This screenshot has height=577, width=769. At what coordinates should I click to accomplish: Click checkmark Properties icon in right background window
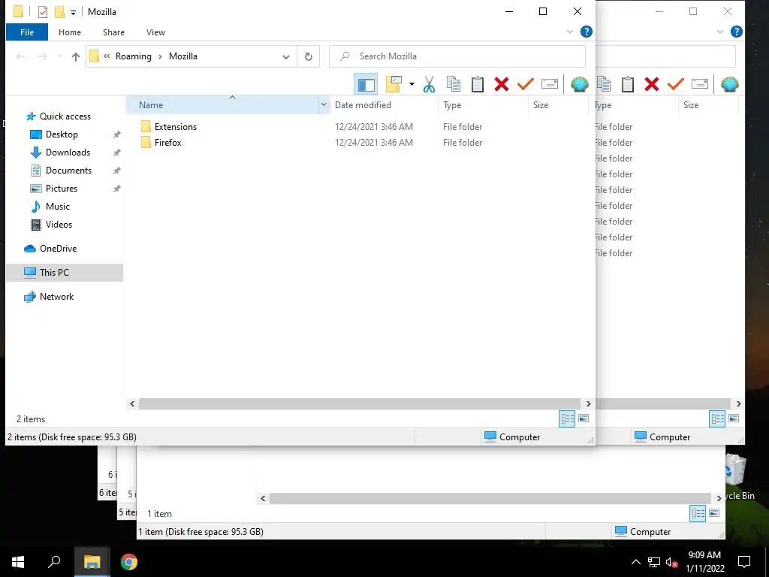[676, 84]
